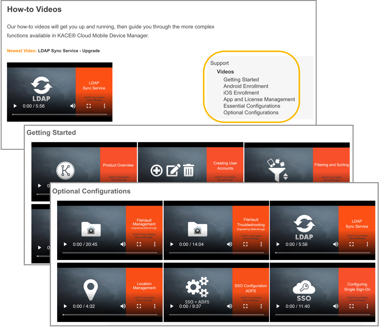Fullscreen the newest LDAP Sync Service video

click(x=88, y=106)
